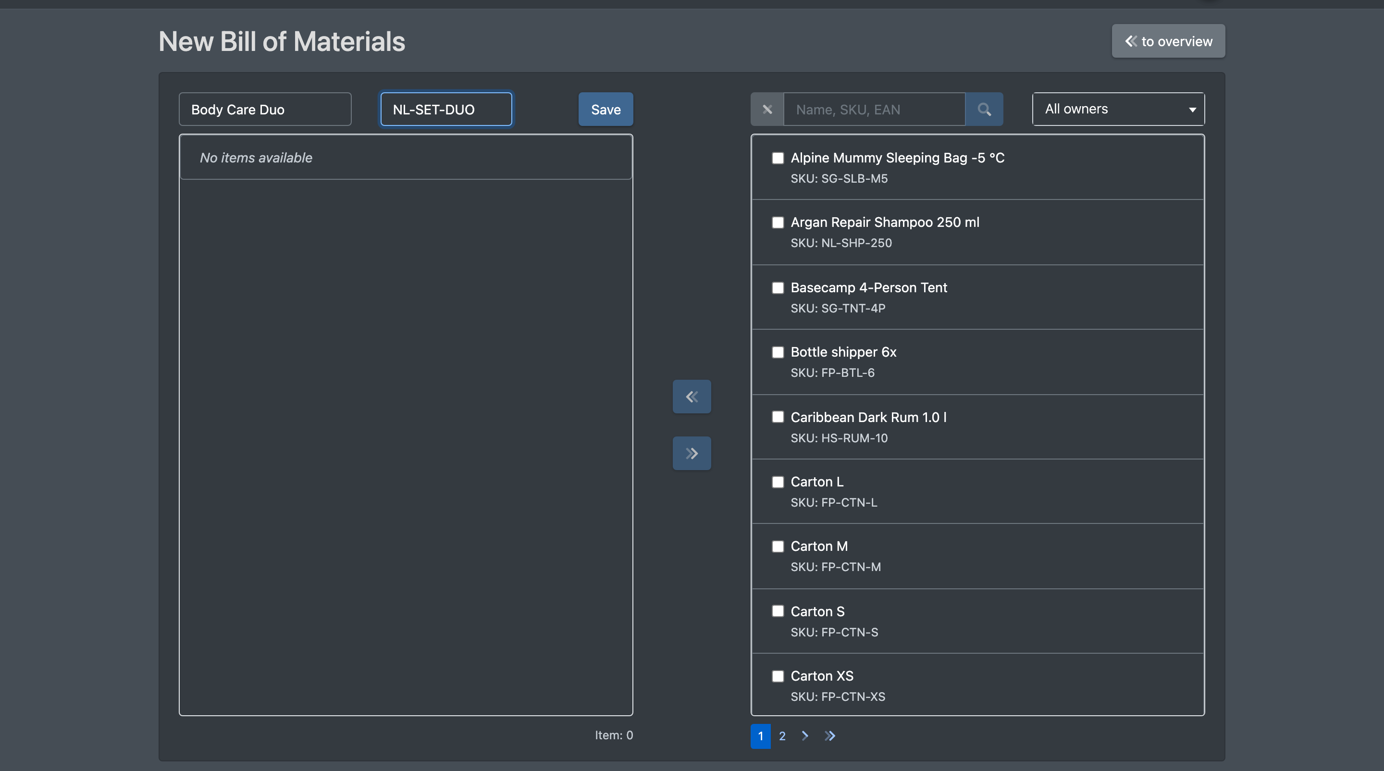Return to overview button
1384x771 pixels.
tap(1169, 41)
